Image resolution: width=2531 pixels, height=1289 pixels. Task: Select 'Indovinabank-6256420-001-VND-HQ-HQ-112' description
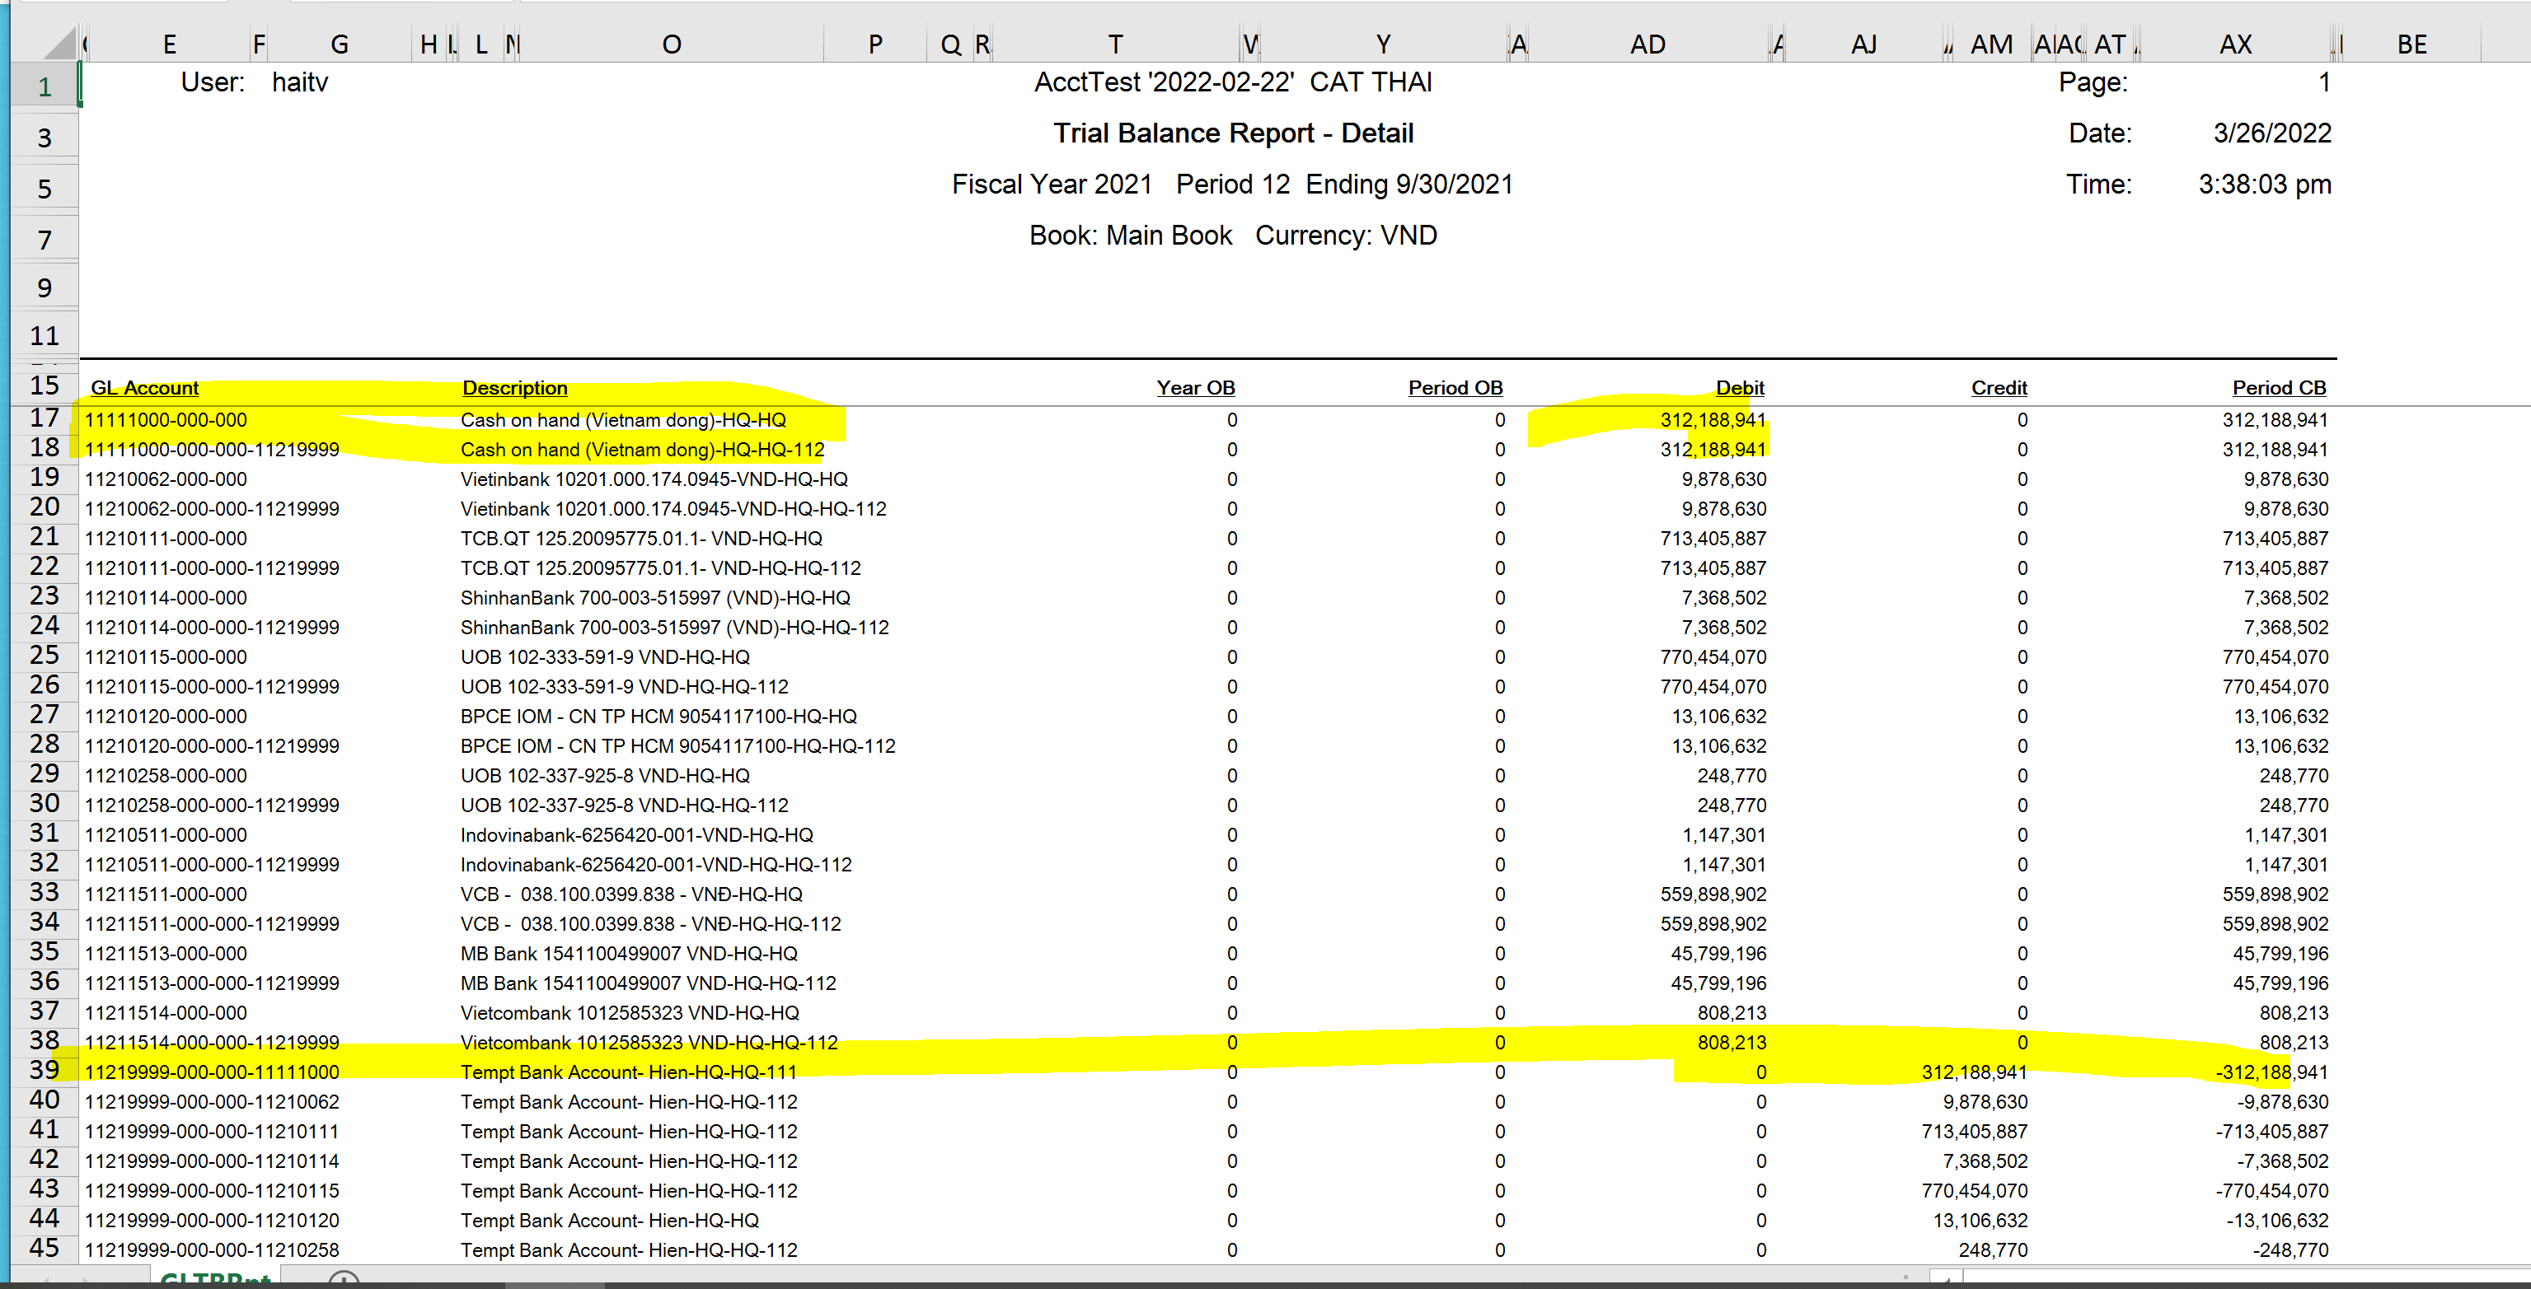(x=656, y=865)
